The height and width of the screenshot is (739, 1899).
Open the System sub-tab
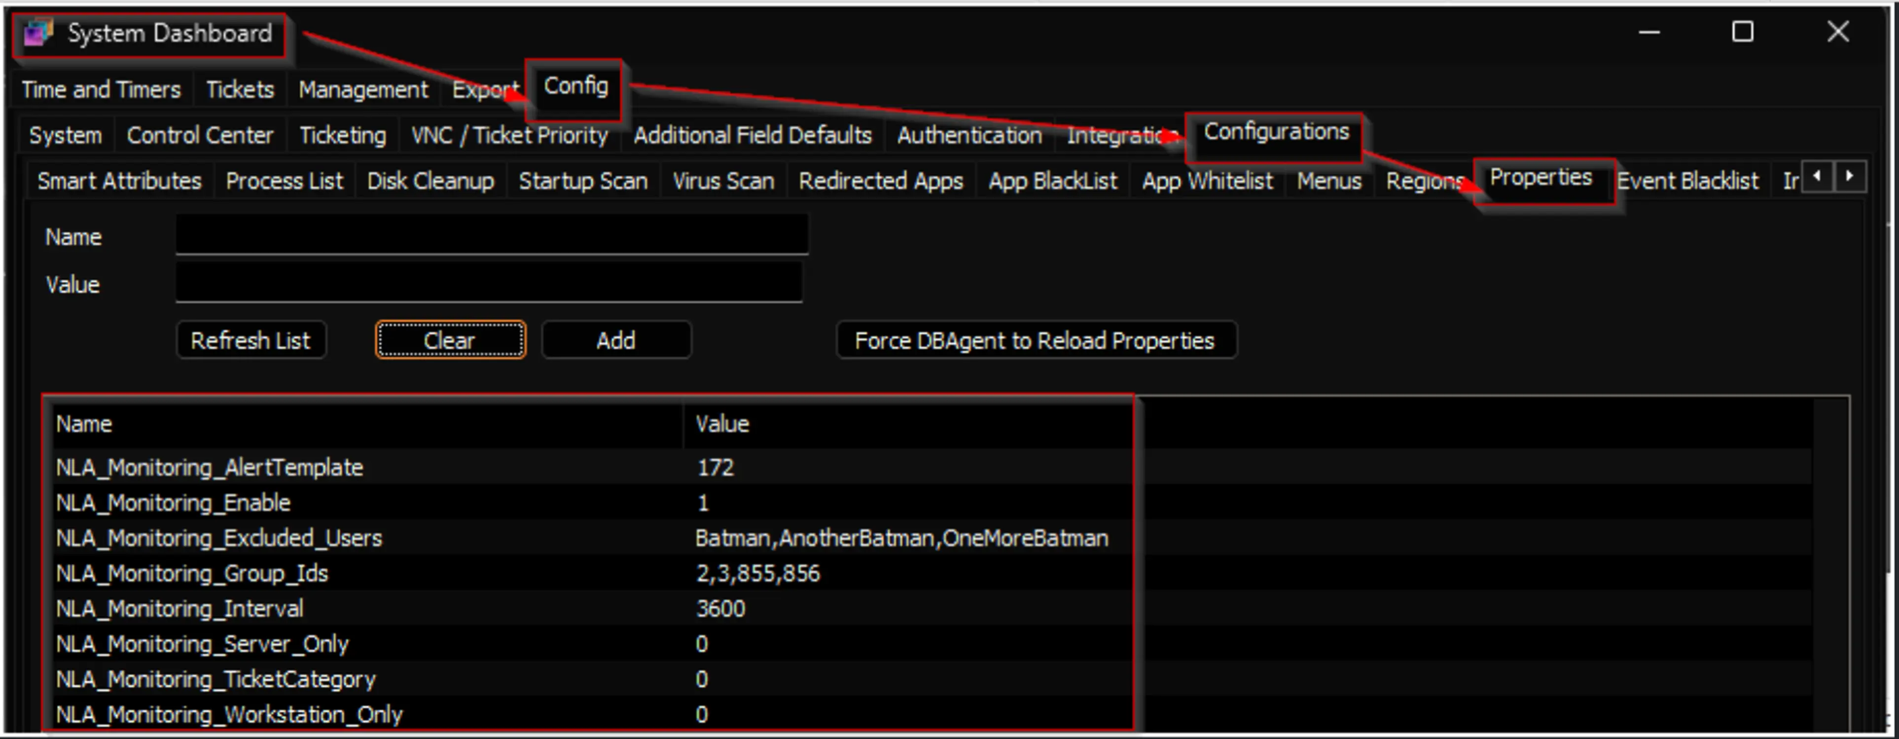tap(66, 136)
